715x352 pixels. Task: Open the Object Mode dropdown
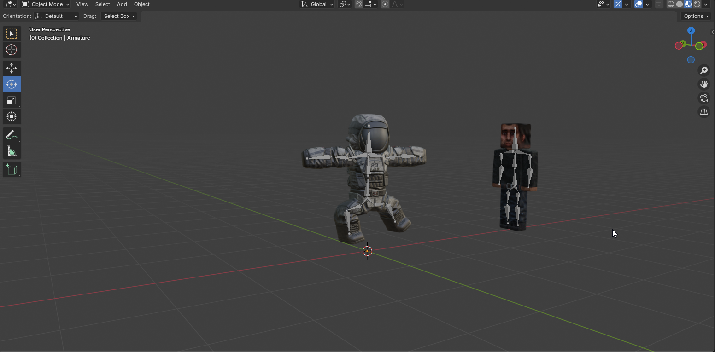[x=46, y=4]
